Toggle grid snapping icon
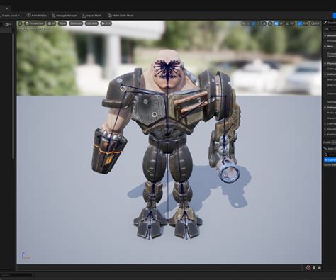336x280 pixels. click(276, 23)
